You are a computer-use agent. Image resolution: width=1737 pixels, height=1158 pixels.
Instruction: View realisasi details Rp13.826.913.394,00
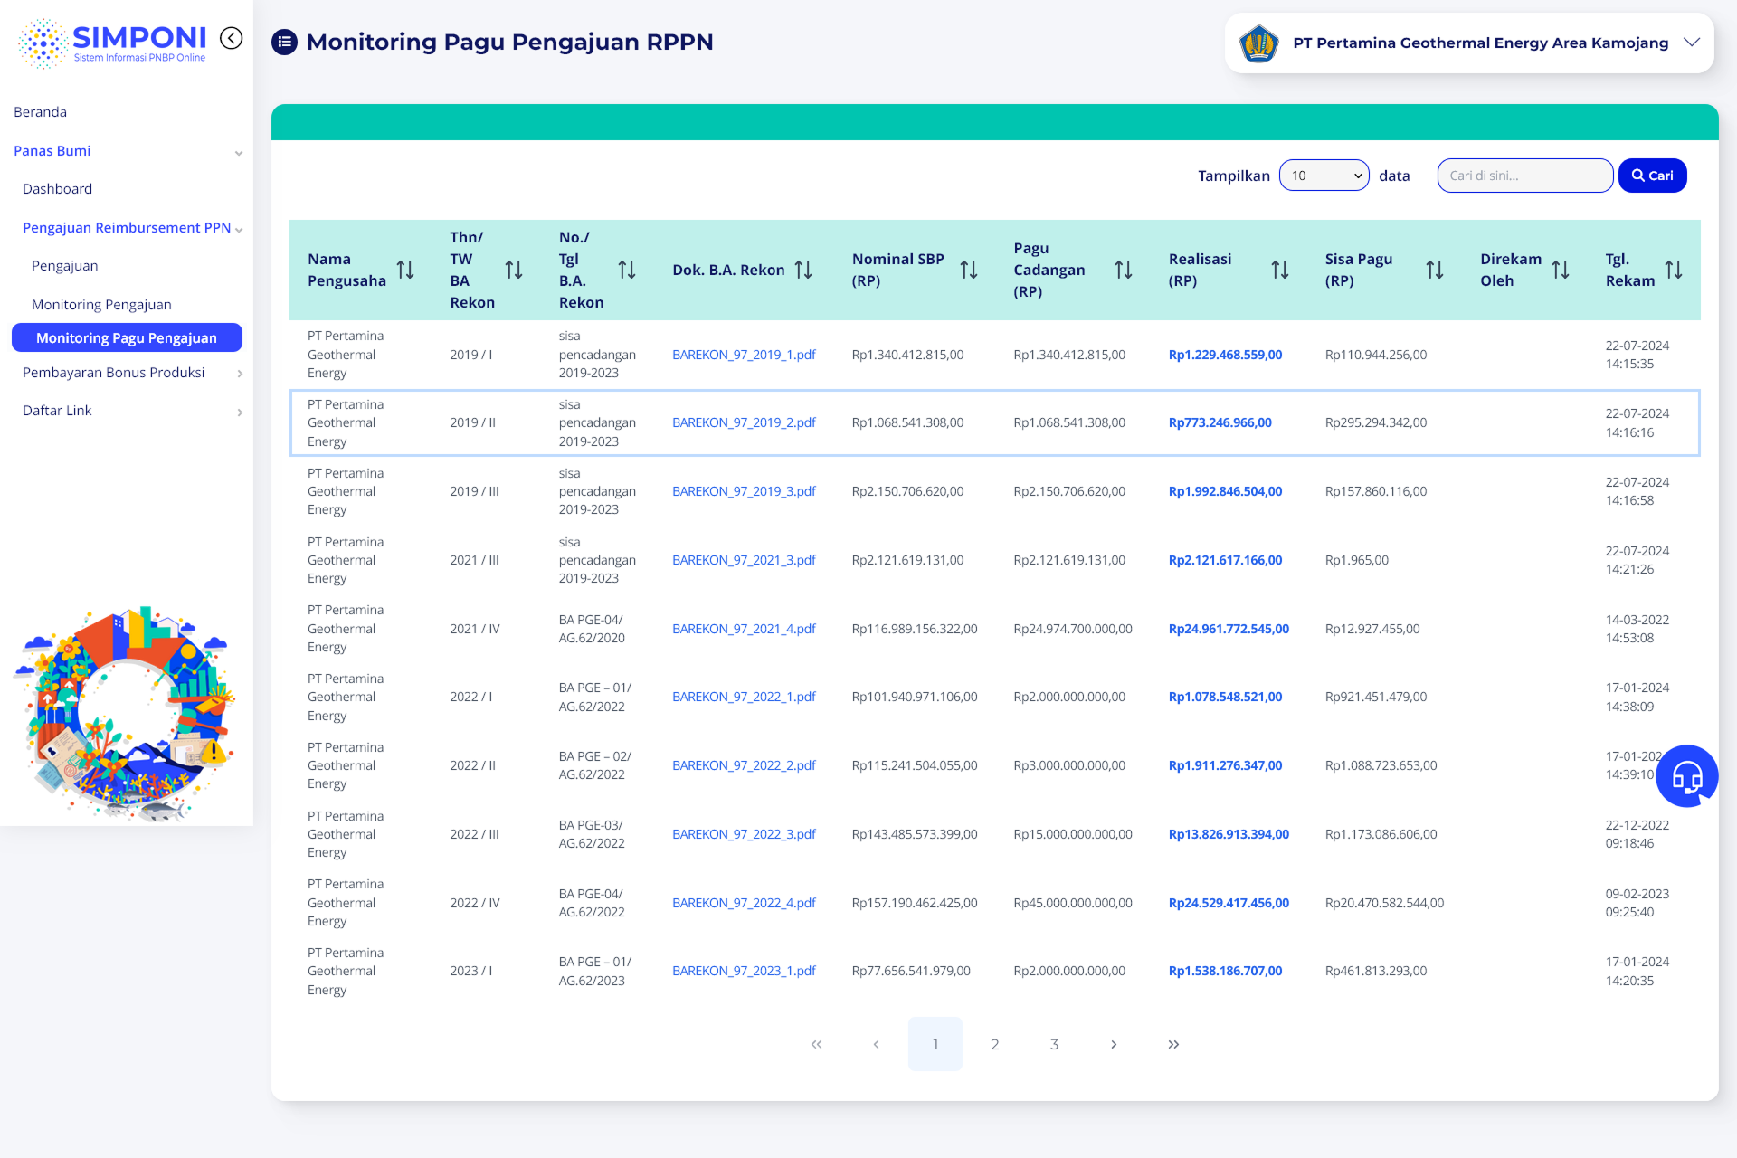pyautogui.click(x=1229, y=834)
